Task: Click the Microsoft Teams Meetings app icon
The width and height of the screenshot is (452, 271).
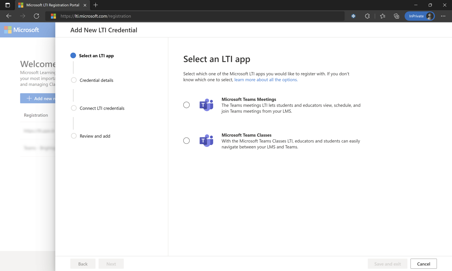Action: coord(206,105)
